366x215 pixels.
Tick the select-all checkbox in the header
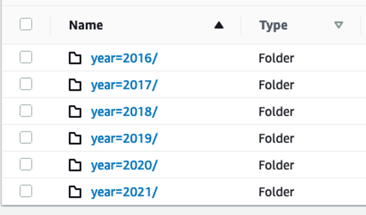click(x=26, y=24)
